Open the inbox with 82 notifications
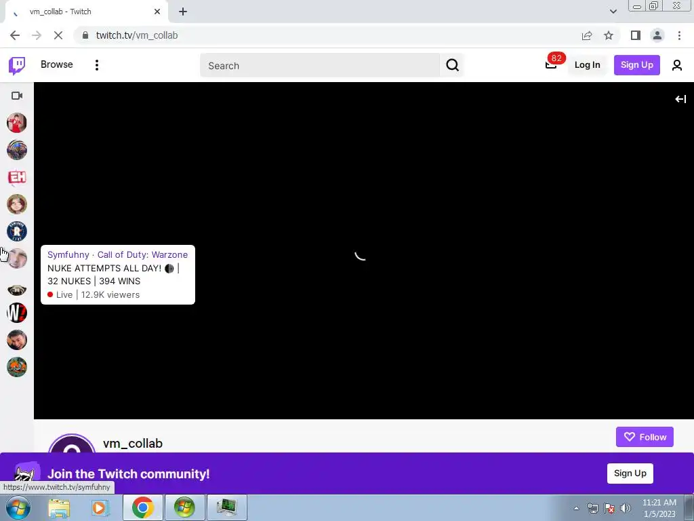694x521 pixels. [551, 64]
